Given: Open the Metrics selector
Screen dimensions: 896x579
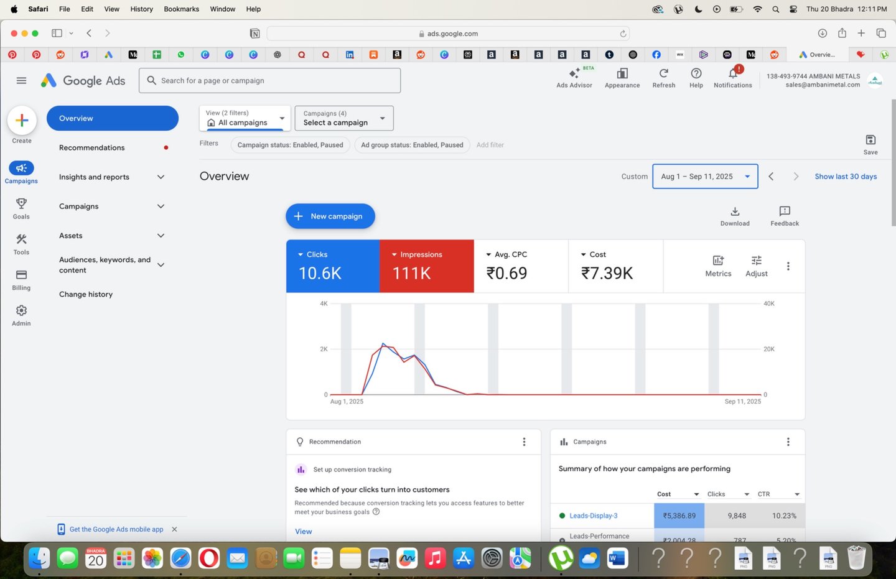Looking at the screenshot, I should pyautogui.click(x=718, y=265).
